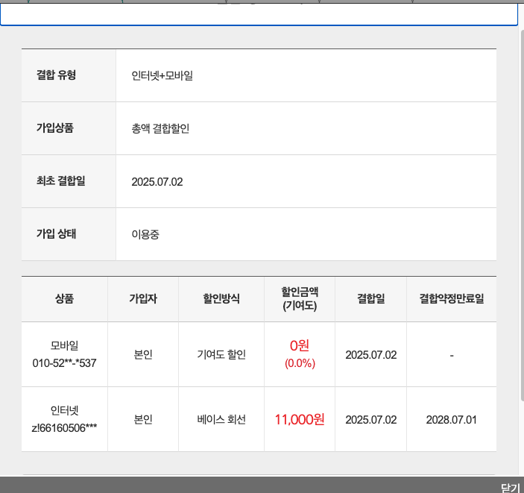Select the 인터넷 z!66160506*** product cell
The height and width of the screenshot is (493, 524).
[64, 419]
